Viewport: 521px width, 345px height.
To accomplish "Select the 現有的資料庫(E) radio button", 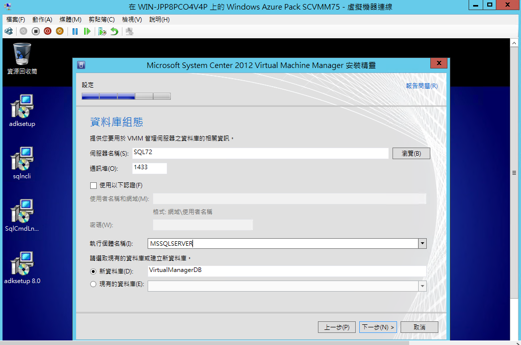I will point(93,284).
